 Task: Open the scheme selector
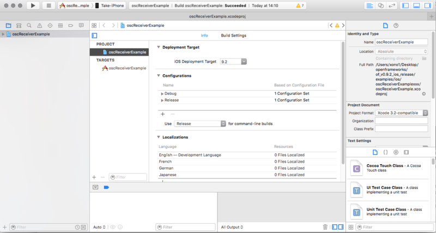click(x=75, y=5)
